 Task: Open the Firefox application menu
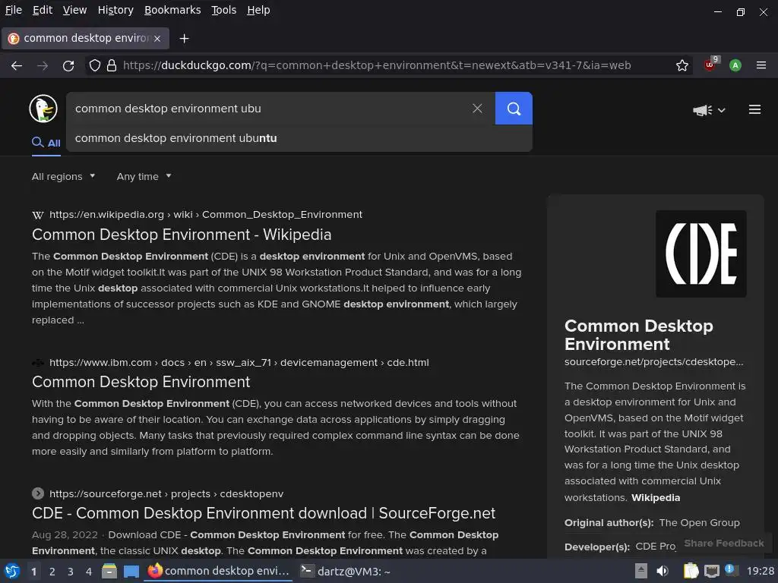point(761,65)
